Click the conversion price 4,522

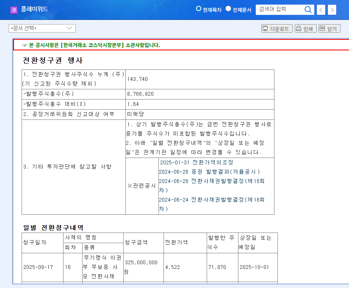pos(172,267)
